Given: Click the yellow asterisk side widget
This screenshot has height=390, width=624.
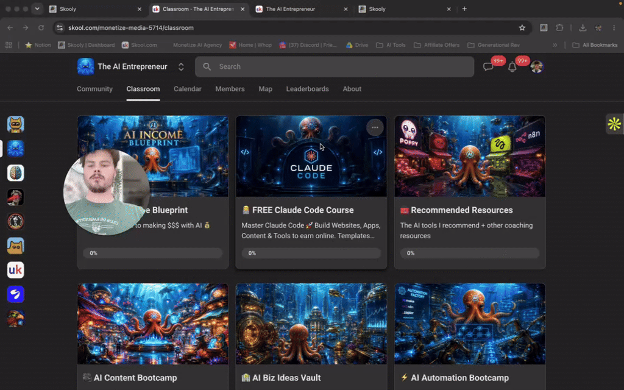Looking at the screenshot, I should click(614, 124).
